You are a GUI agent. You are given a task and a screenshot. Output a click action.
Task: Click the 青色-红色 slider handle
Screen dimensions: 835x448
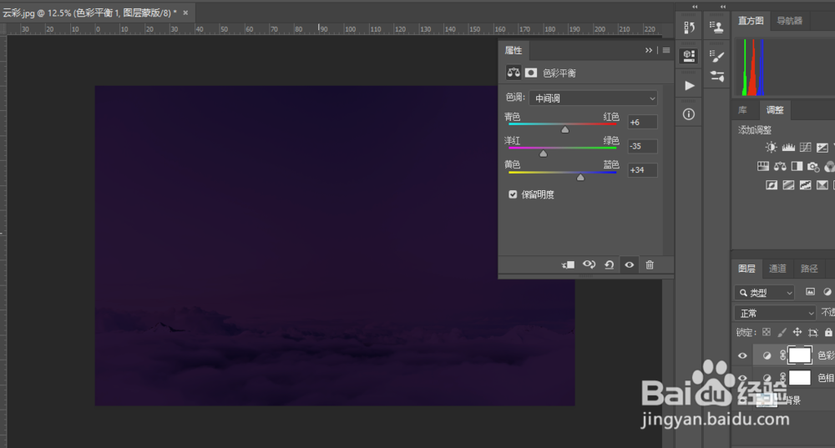pyautogui.click(x=565, y=129)
